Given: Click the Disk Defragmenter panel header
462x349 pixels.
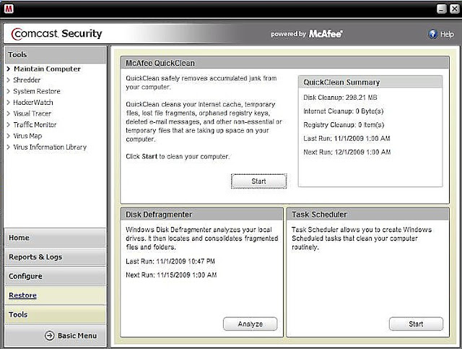Looking at the screenshot, I should pos(202,215).
